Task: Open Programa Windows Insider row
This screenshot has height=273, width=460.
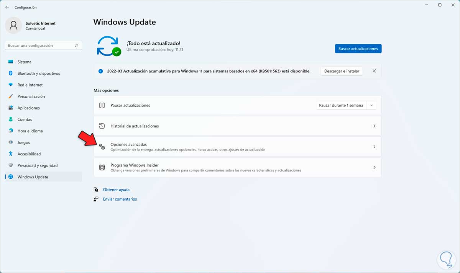Action: tap(237, 167)
